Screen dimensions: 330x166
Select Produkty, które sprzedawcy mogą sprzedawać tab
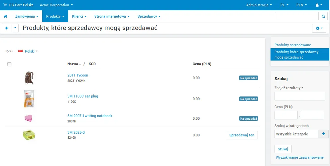[300, 55]
